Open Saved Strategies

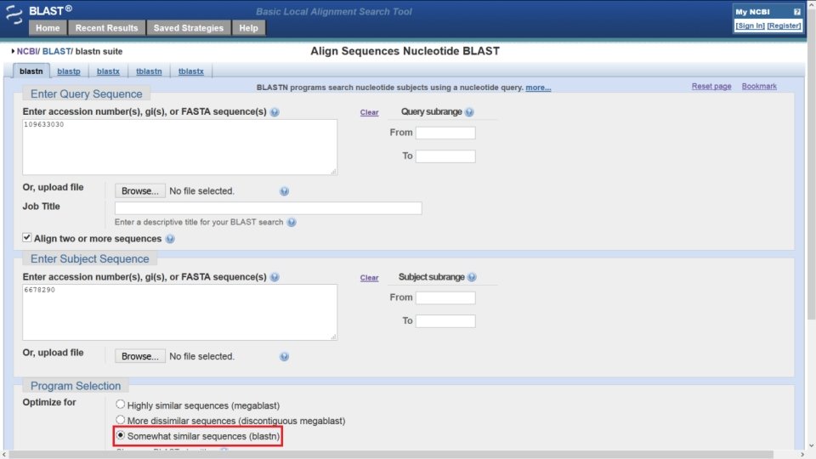[x=189, y=28]
